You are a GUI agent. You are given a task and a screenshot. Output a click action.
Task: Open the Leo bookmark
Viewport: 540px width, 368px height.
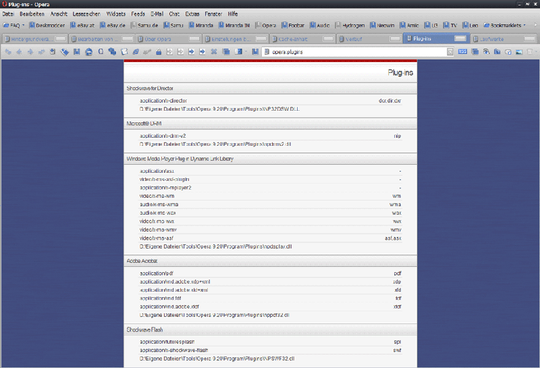[x=470, y=25]
